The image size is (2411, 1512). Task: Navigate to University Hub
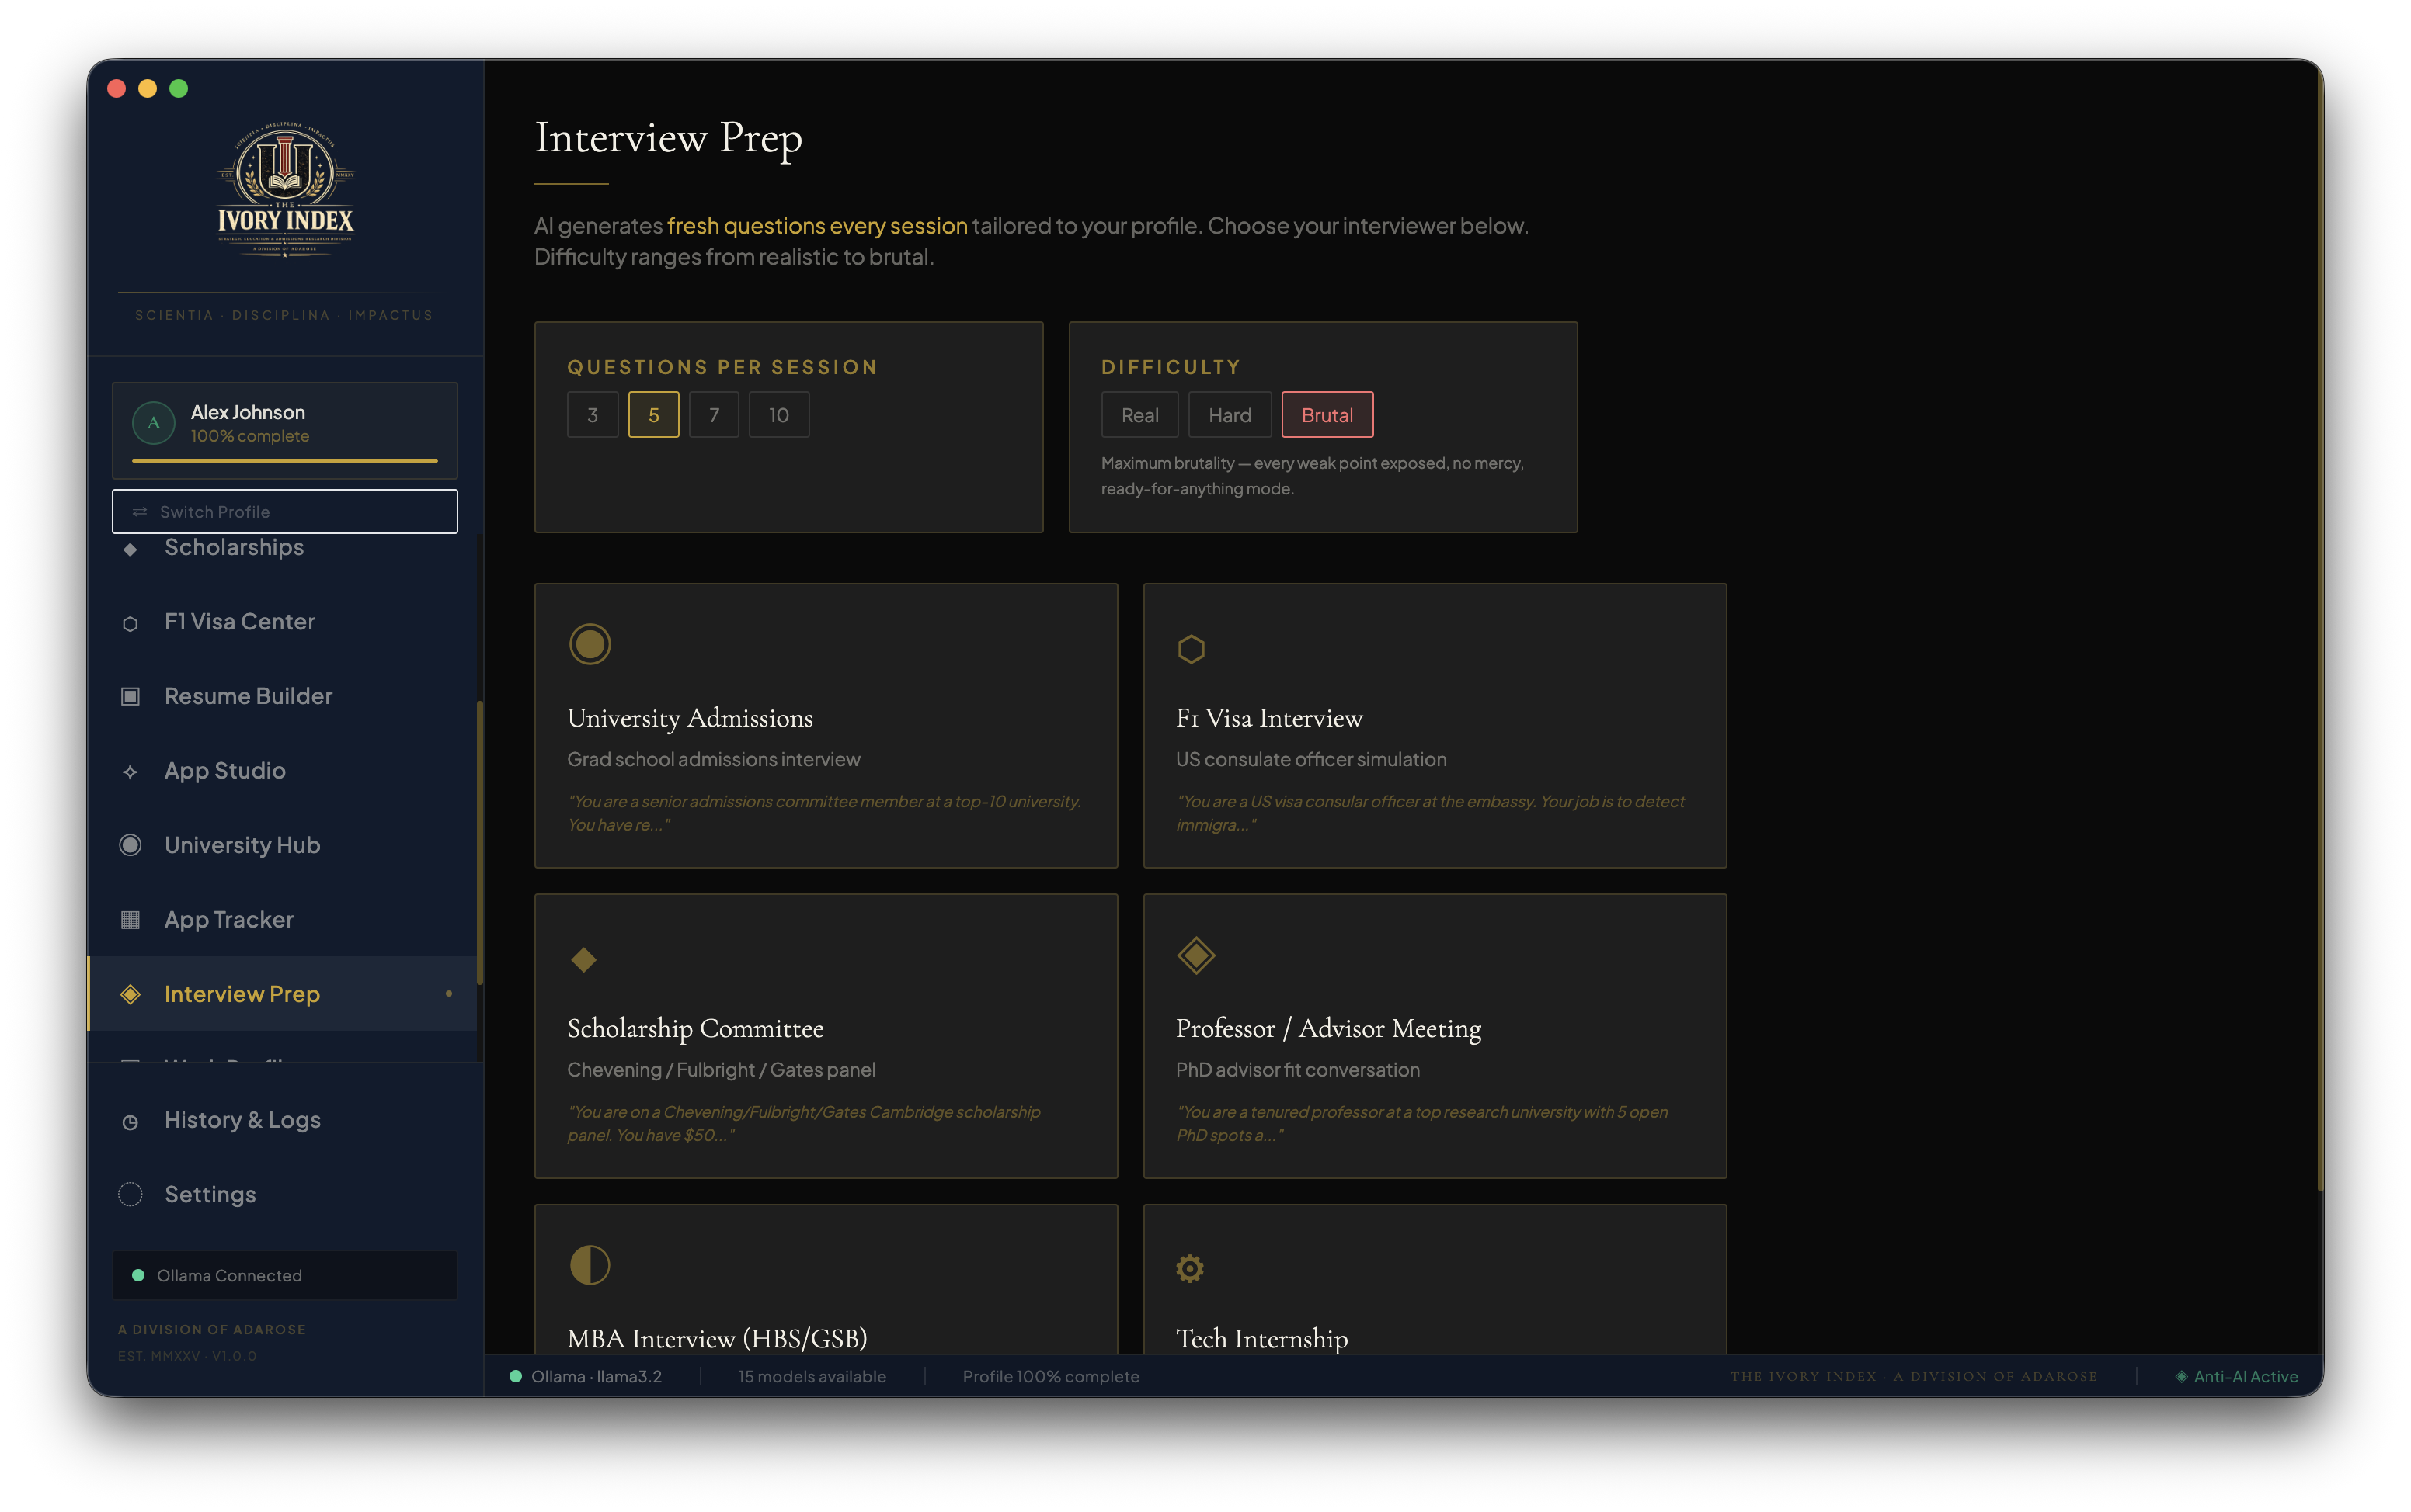pyautogui.click(x=283, y=845)
